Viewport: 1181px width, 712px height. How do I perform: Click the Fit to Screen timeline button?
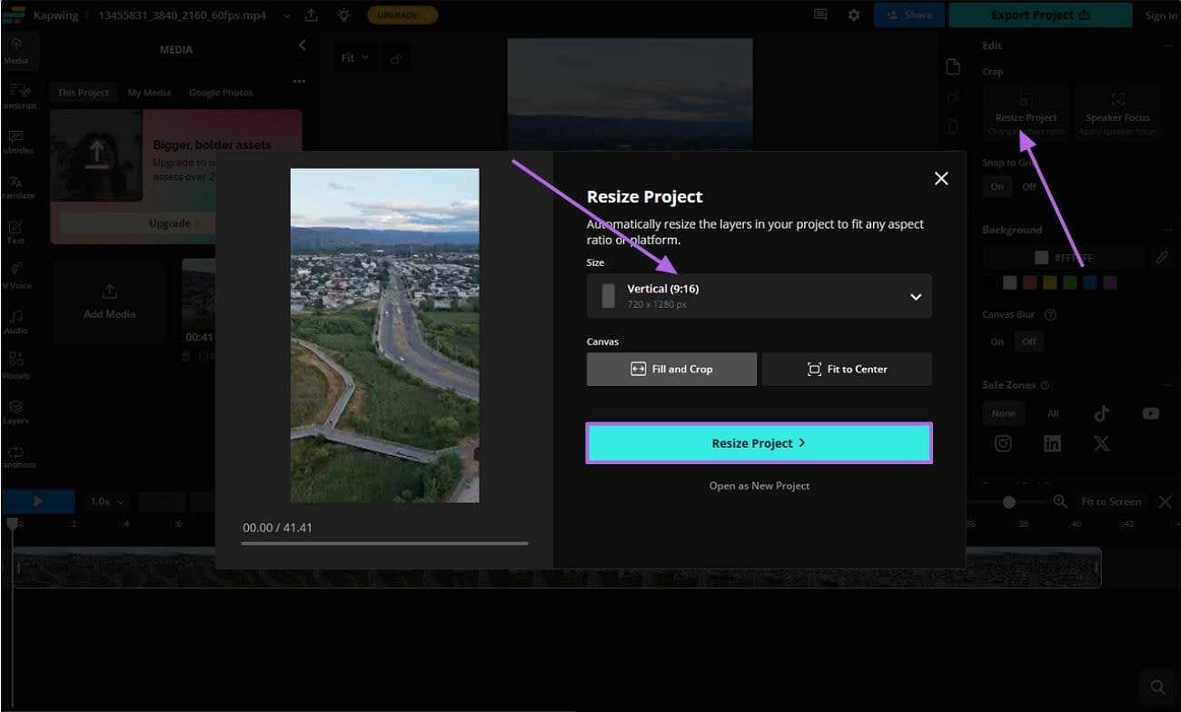pyautogui.click(x=1111, y=501)
